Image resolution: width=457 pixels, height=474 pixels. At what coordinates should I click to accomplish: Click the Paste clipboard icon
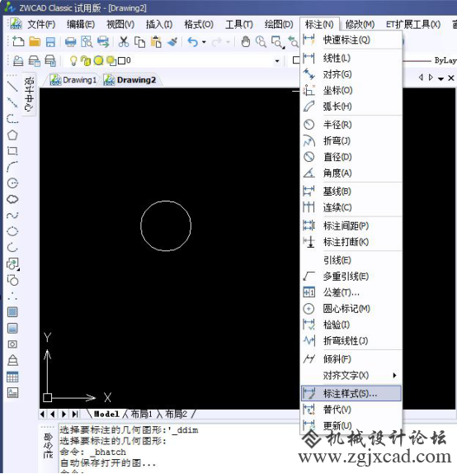[x=156, y=42]
